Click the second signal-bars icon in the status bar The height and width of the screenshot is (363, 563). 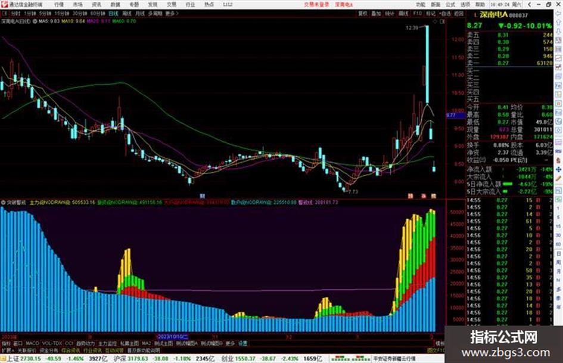pos(360,359)
